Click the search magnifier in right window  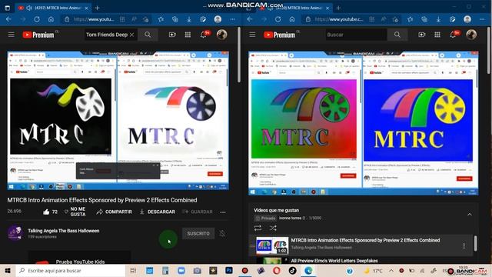coord(397,35)
